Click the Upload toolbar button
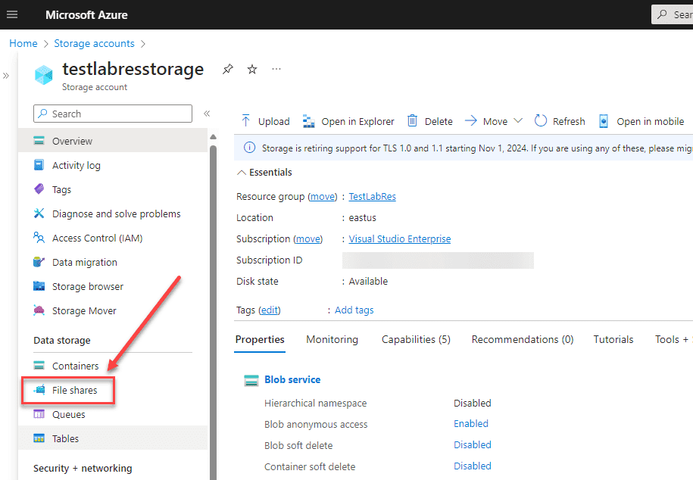The image size is (693, 480). click(x=265, y=120)
